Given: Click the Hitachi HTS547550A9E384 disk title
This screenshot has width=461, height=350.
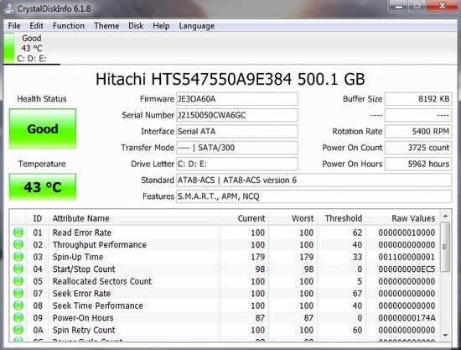Looking at the screenshot, I should pyautogui.click(x=230, y=79).
